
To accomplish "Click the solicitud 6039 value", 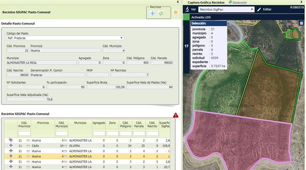I will point(214,58).
